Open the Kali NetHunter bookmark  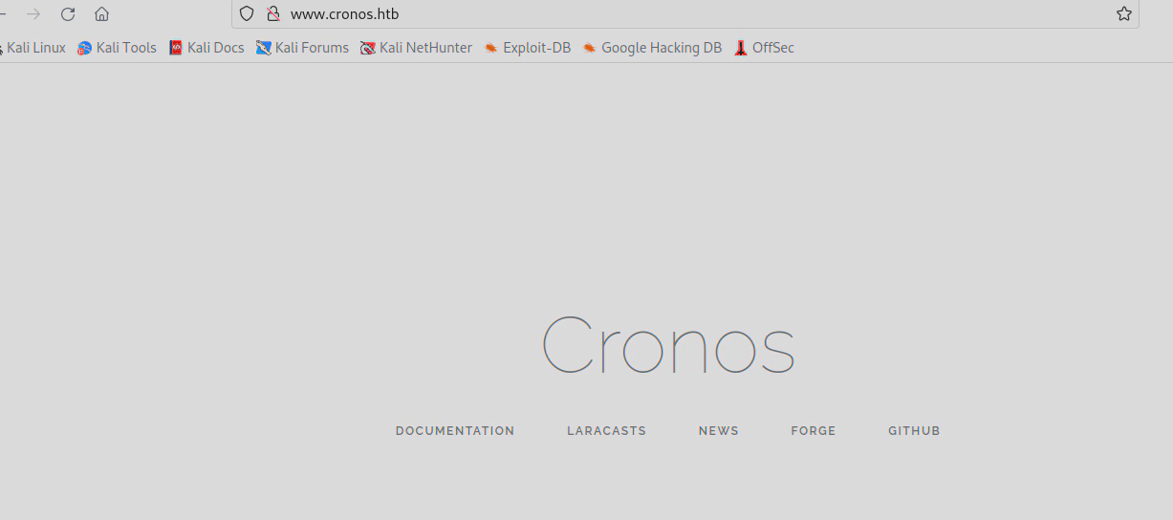pyautogui.click(x=416, y=48)
